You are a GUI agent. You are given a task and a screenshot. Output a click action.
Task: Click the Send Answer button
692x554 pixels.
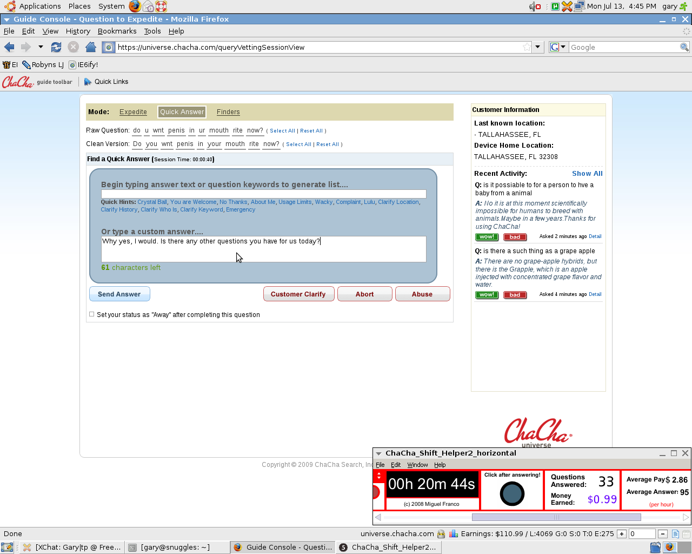pos(119,294)
